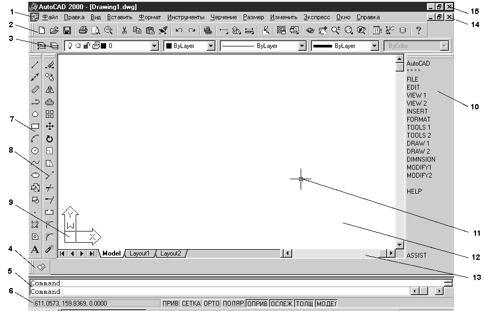Click the Help question mark icon
Viewport: 484px width, 311px height.
(418, 30)
